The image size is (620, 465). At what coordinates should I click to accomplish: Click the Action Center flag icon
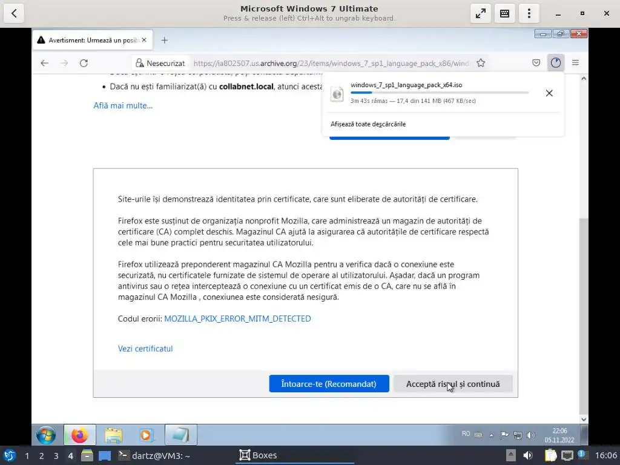(x=504, y=435)
